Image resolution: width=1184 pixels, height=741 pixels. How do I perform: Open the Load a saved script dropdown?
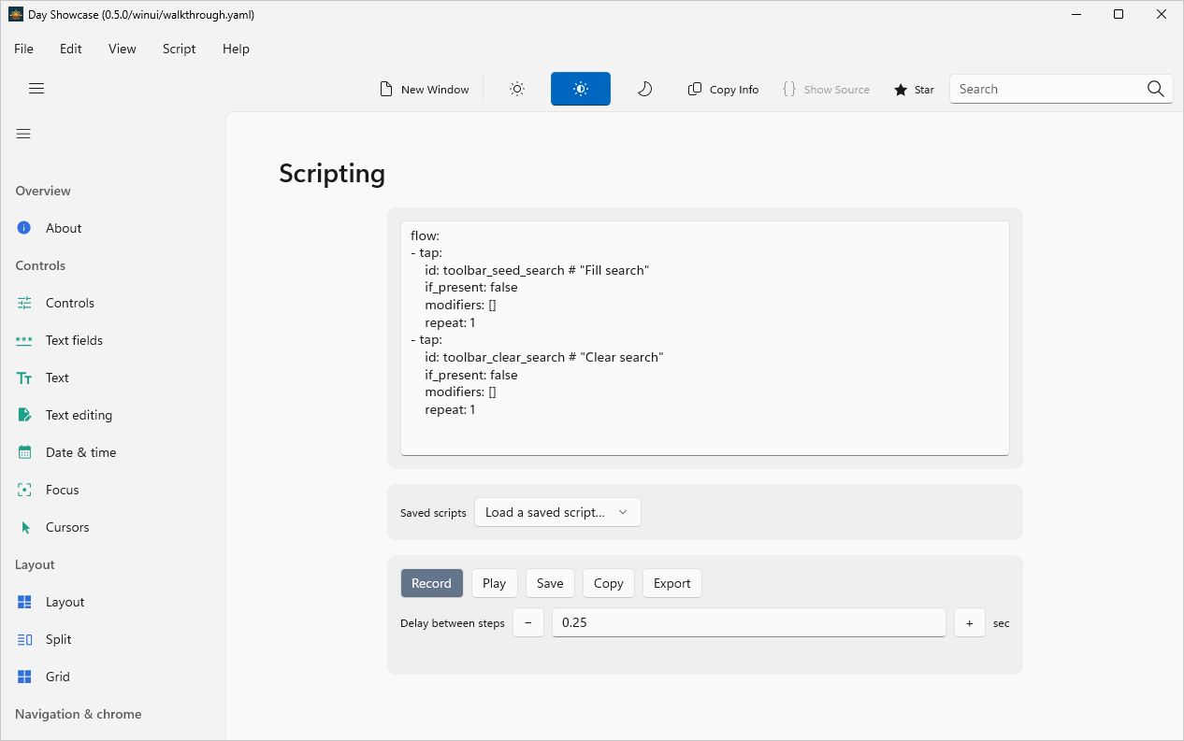557,512
